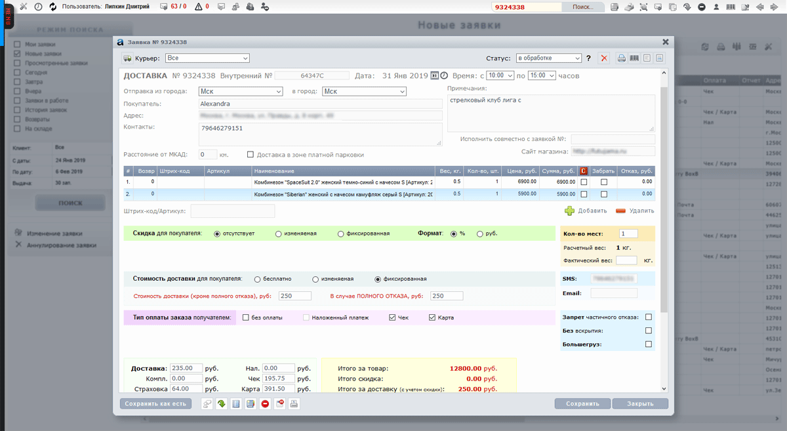The image size is (787, 431).
Task: Click the printer icon beside status
Action: point(621,58)
